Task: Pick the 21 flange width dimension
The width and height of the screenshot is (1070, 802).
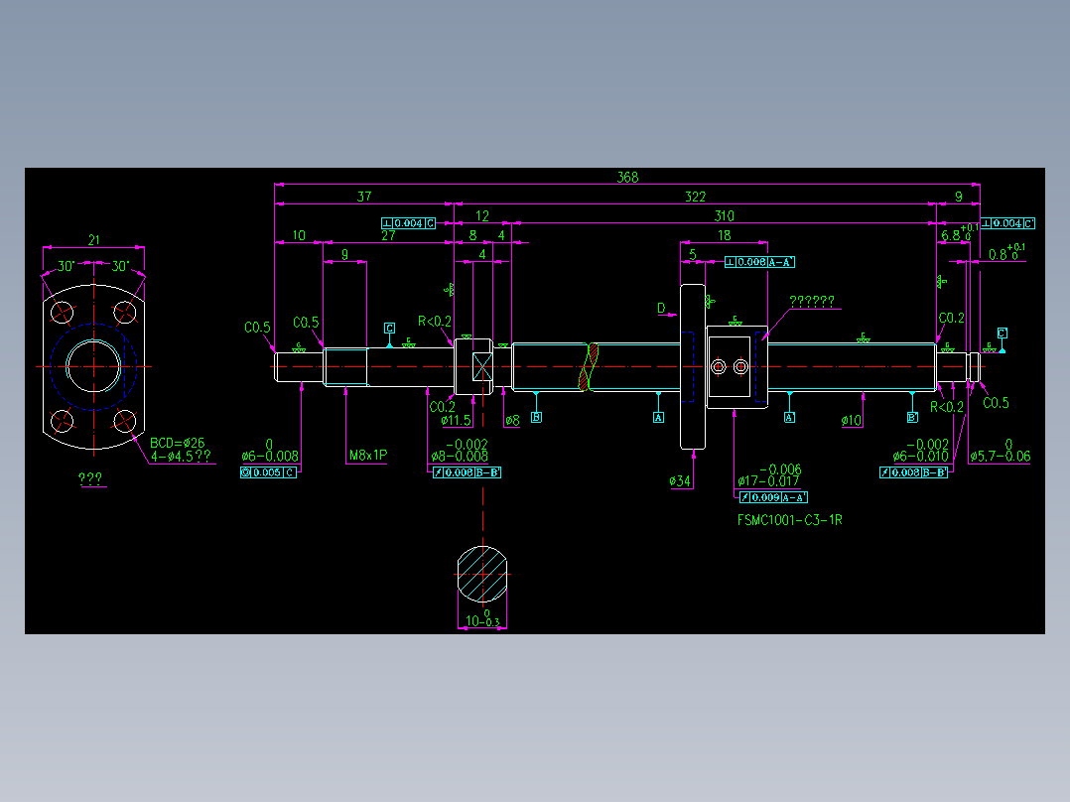Action: 93,239
